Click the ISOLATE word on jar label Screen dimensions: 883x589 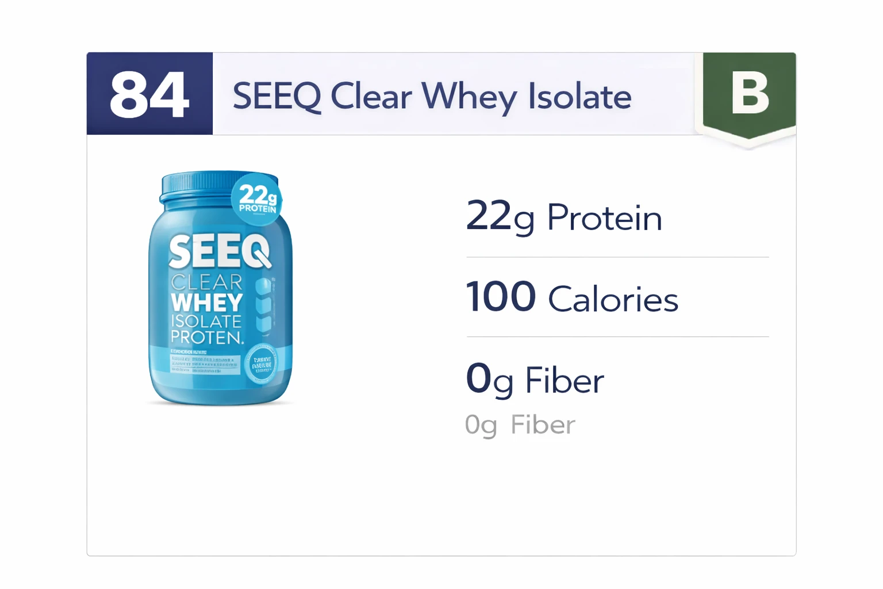tap(206, 321)
